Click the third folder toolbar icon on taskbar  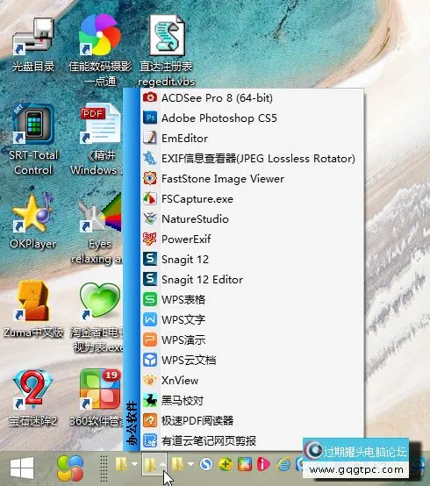point(178,464)
